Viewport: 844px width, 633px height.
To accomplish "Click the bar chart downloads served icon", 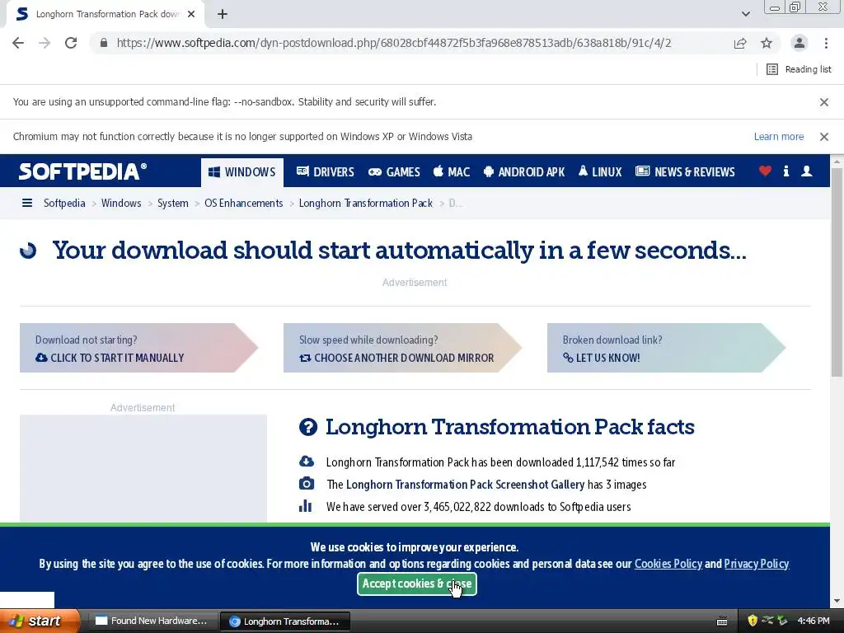I will (x=305, y=506).
